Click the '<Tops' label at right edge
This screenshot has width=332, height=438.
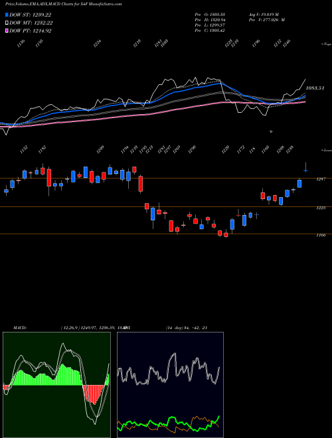[x=326, y=44]
